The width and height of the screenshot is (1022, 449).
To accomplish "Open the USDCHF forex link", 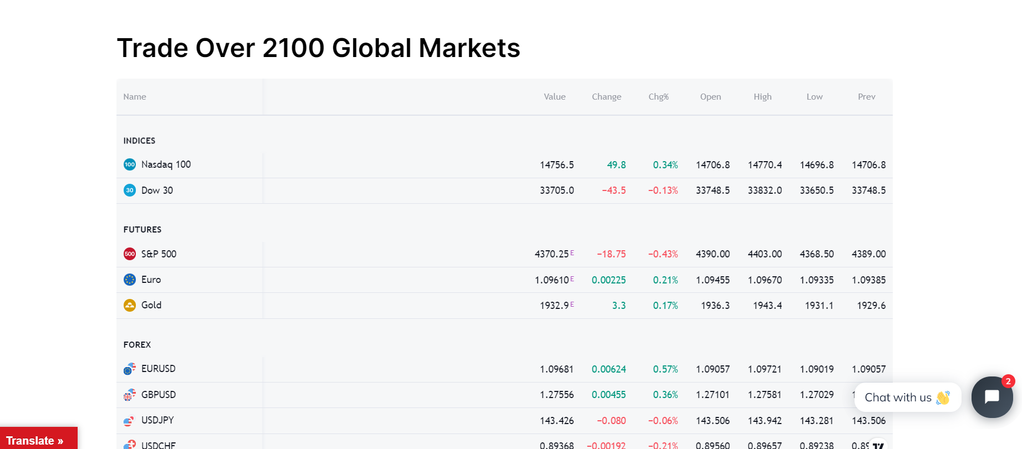I will pos(158,445).
